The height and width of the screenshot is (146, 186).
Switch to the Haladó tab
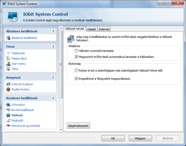coord(92,29)
